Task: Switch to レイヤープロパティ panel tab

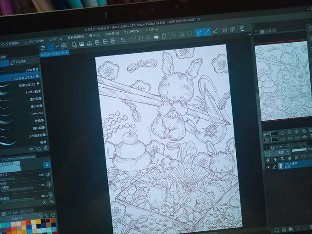Action: 296,145
